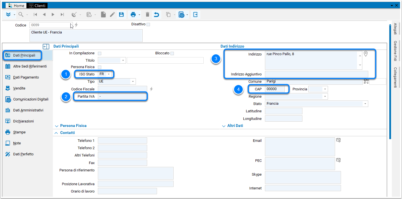Image resolution: width=402 pixels, height=199 pixels.
Task: Go to the first record
Action: tap(35, 14)
